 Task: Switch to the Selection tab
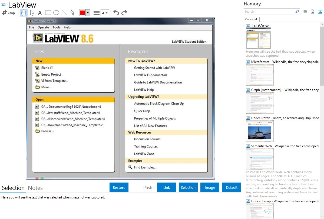pyautogui.click(x=13, y=188)
